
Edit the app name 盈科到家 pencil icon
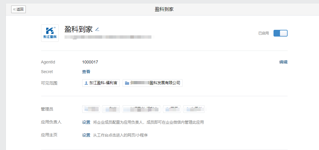[97, 30]
